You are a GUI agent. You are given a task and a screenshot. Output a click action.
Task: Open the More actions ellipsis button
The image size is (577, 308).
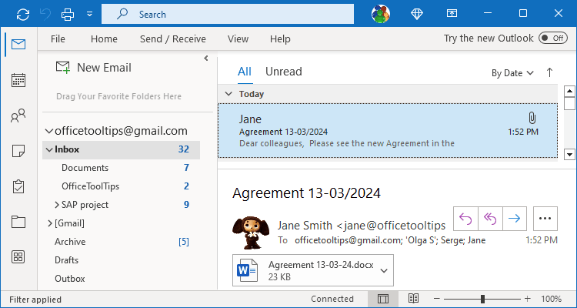(x=545, y=219)
